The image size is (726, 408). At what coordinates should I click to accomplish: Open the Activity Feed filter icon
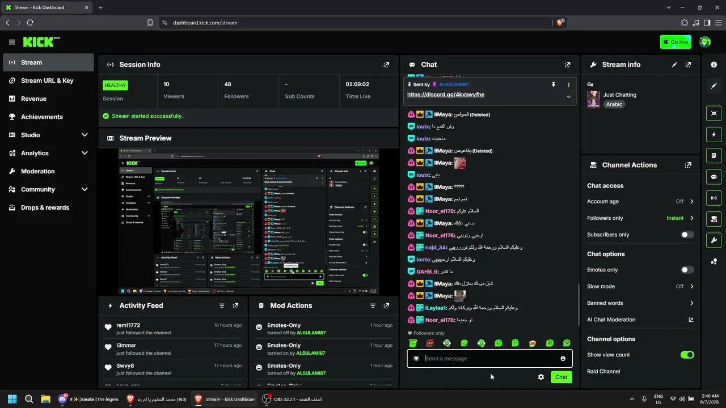(222, 305)
